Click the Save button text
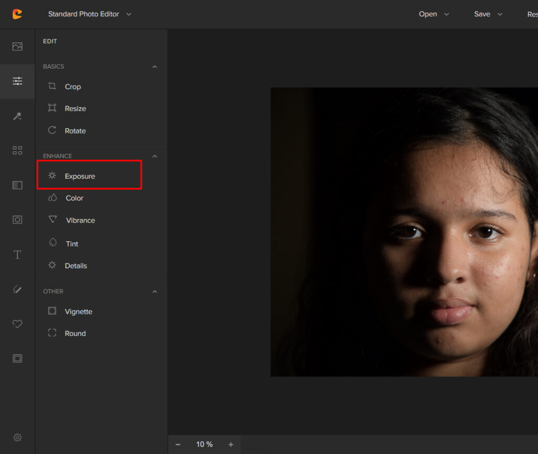The width and height of the screenshot is (538, 454). 482,14
